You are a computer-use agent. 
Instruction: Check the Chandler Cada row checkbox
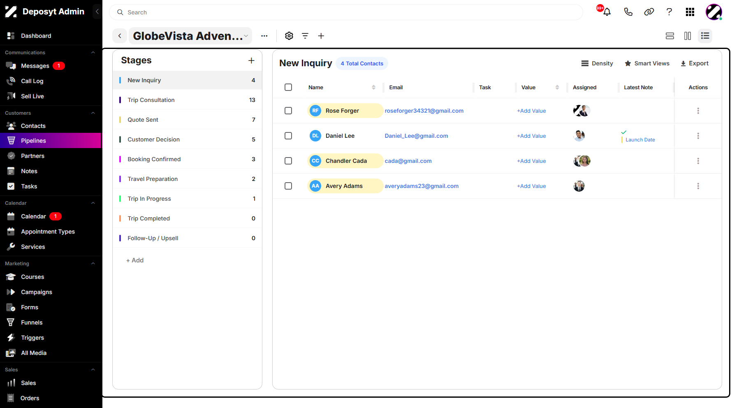click(x=288, y=161)
